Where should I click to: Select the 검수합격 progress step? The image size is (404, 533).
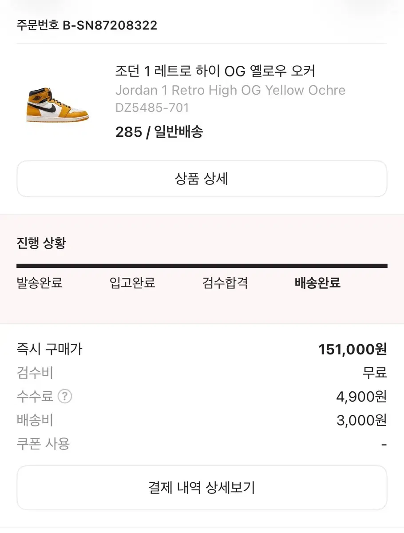(x=225, y=282)
